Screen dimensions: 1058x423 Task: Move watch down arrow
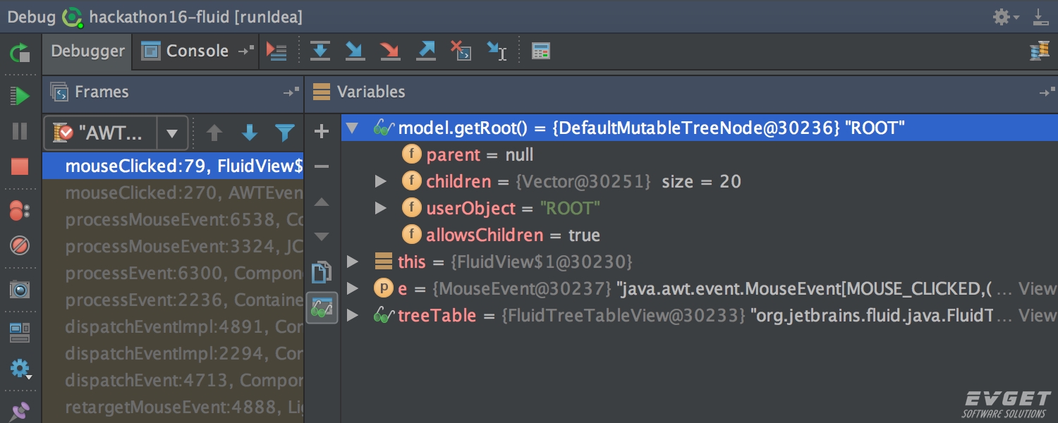coord(322,236)
